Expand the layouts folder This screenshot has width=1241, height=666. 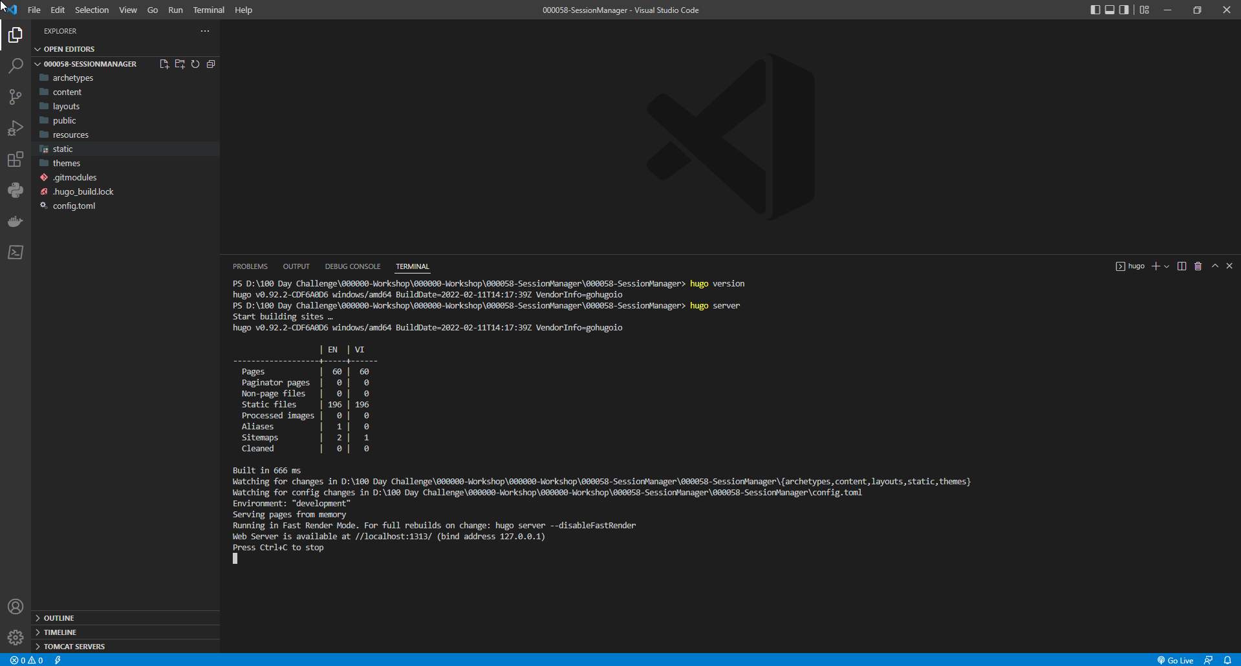click(125, 107)
